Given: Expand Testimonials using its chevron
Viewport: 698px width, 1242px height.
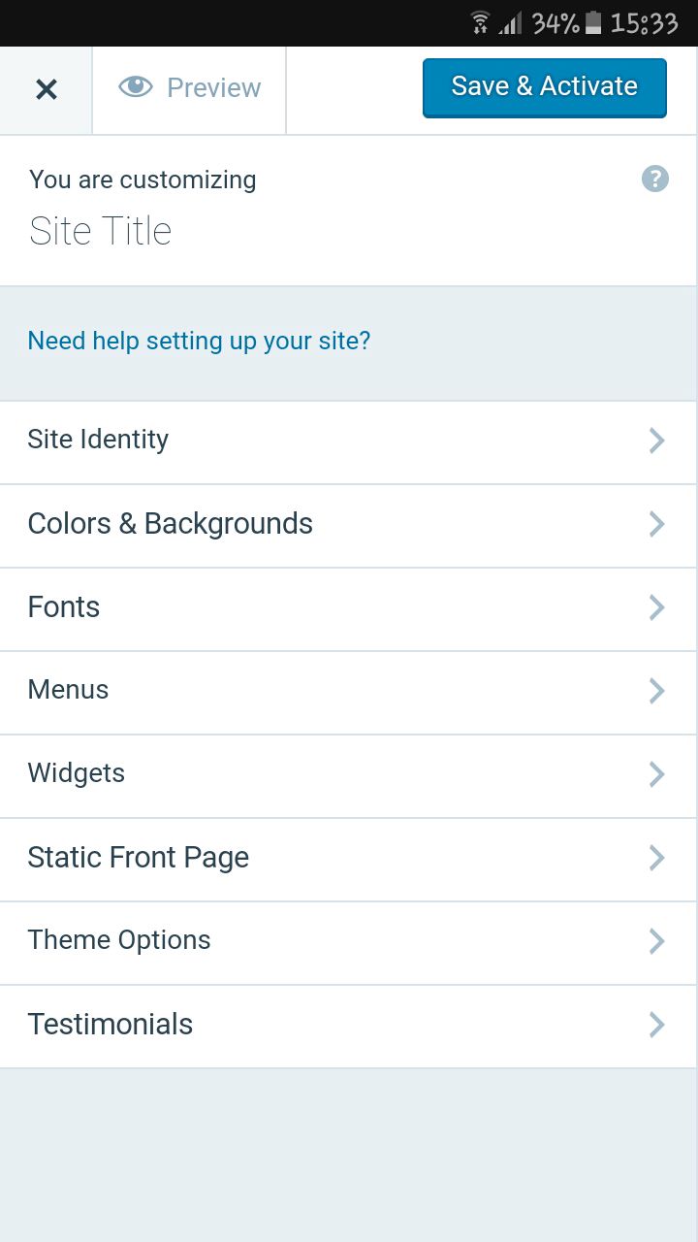Looking at the screenshot, I should tap(656, 1025).
